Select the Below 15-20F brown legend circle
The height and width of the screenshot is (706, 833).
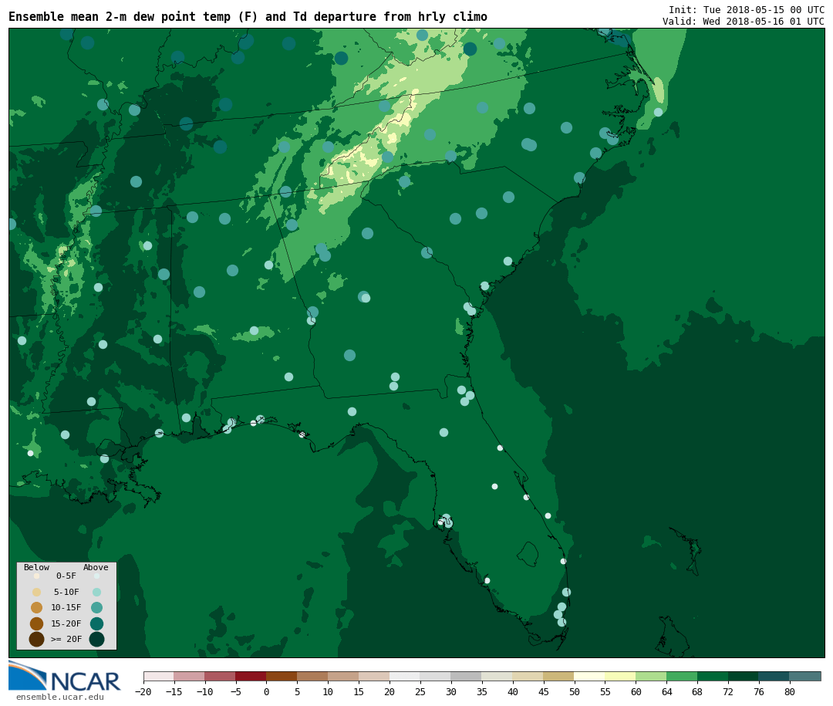click(x=36, y=623)
